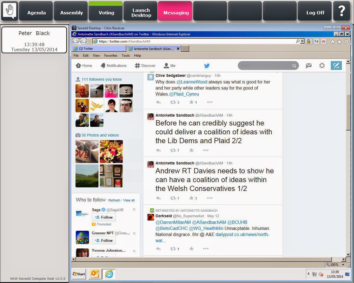Open 111 followers you know link

click(x=101, y=79)
